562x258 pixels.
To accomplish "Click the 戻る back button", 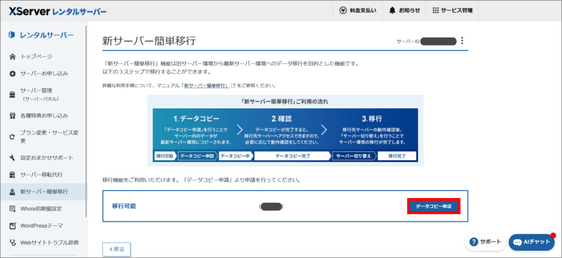I will point(116,249).
